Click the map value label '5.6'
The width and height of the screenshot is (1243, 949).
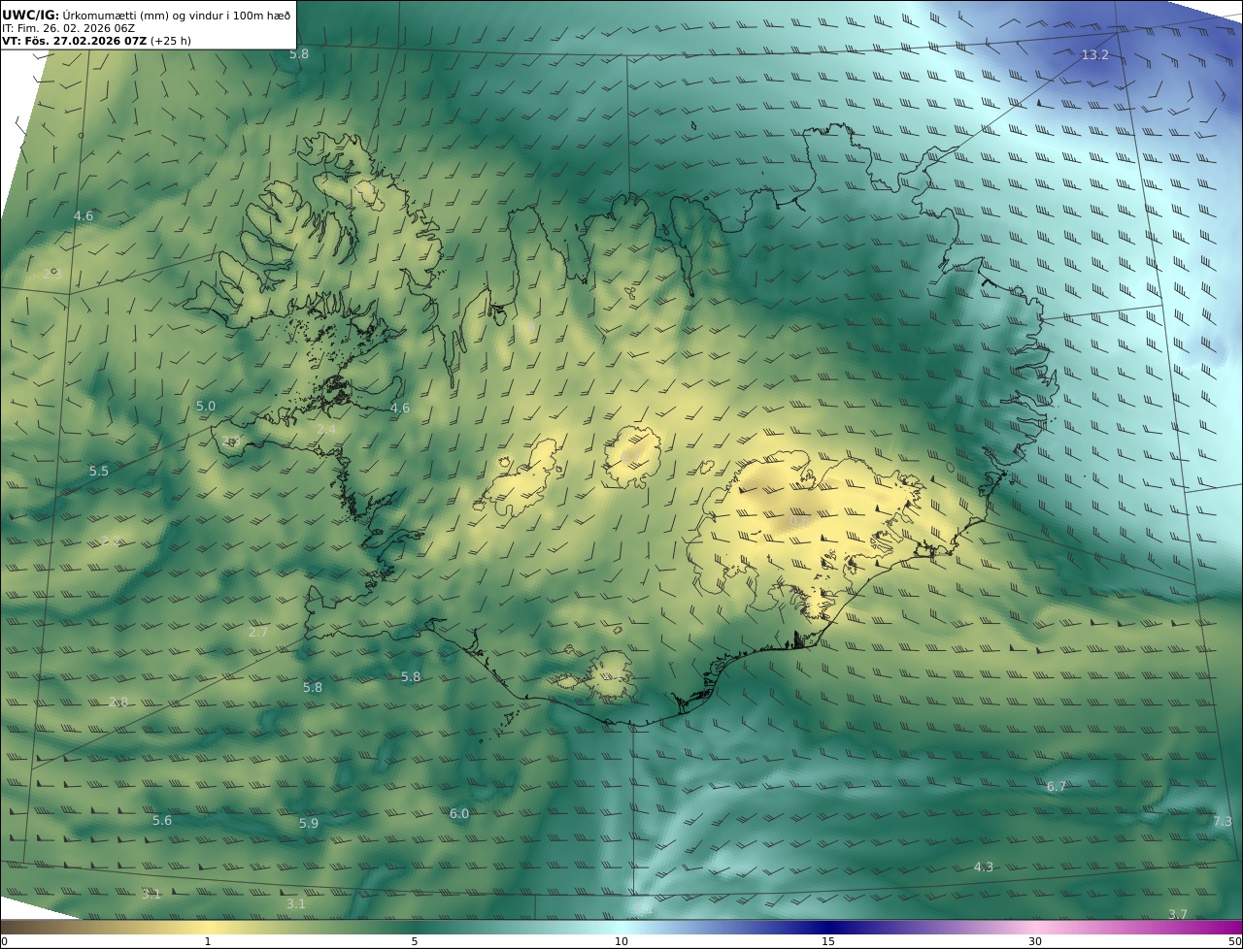[162, 820]
